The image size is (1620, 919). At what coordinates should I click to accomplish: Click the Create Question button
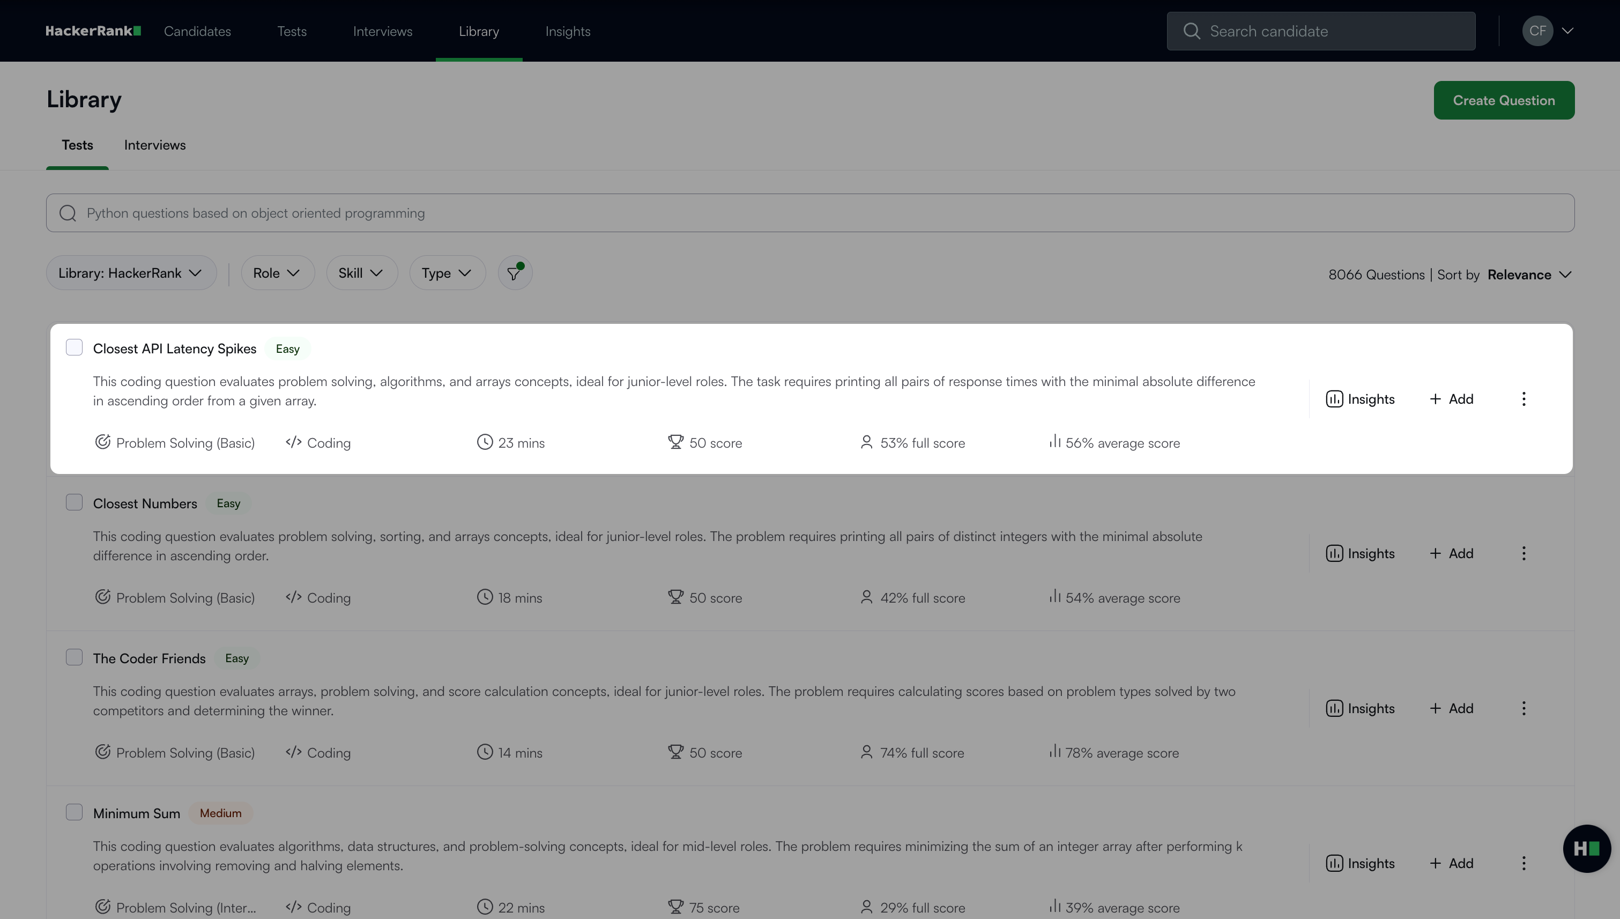pos(1503,100)
